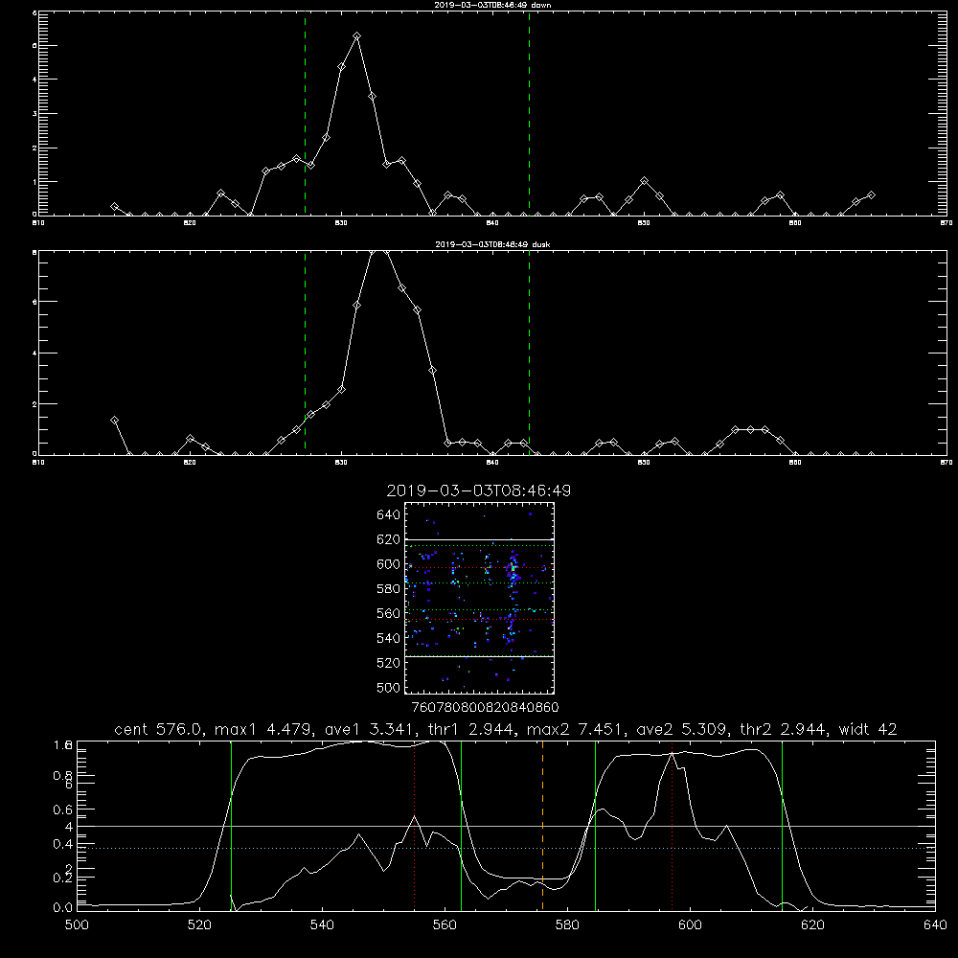The width and height of the screenshot is (958, 958).
Task: Click the '2019-03-03T08:46:49' title above the detector image
Action: coord(478,491)
